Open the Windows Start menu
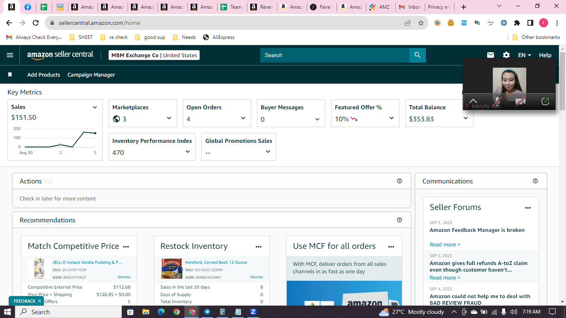The width and height of the screenshot is (566, 318). (x=7, y=312)
